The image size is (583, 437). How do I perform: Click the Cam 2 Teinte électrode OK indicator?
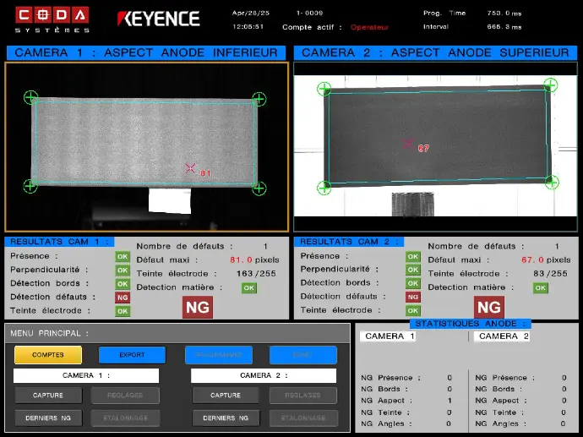[x=412, y=310]
